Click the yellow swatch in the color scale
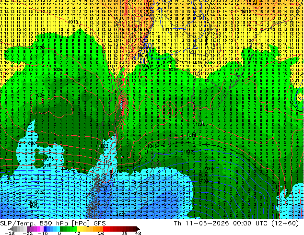The image size is (304, 235). click(78, 229)
